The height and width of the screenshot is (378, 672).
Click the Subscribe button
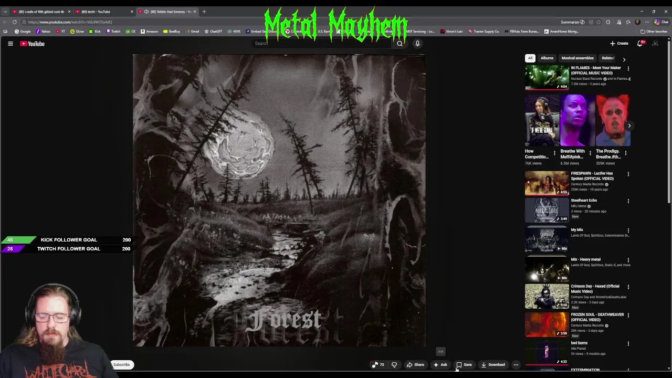point(121,365)
